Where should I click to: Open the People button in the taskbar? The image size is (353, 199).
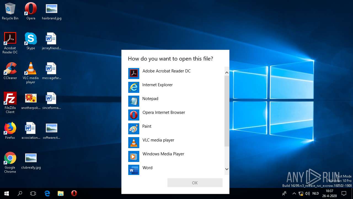[x=284, y=193]
